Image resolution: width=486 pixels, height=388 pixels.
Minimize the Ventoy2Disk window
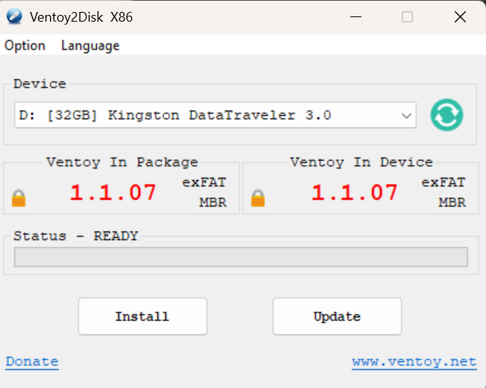coord(355,16)
